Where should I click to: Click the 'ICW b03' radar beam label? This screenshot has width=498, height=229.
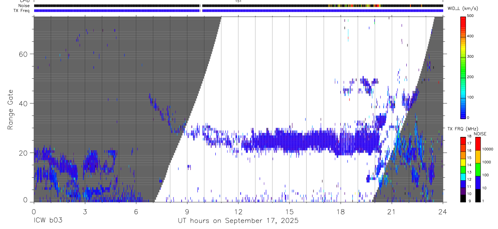49,221
